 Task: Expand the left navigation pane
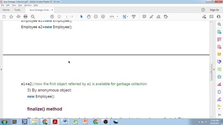tap(1, 69)
